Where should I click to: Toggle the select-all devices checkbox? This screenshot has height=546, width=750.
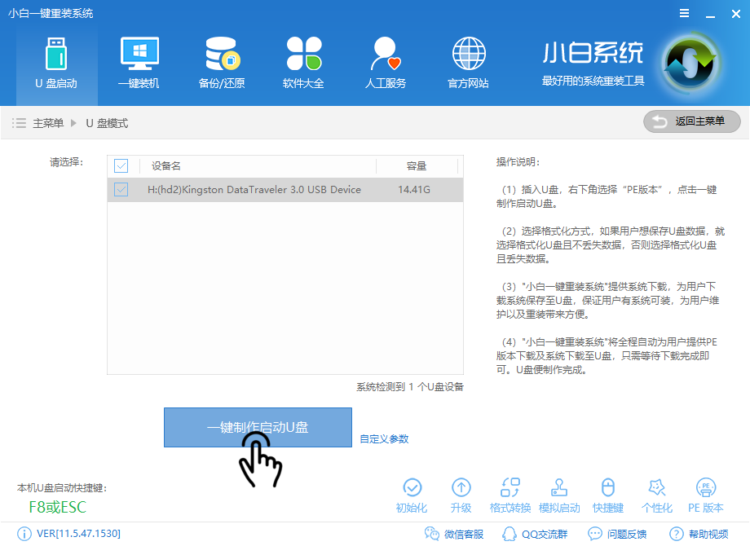tap(121, 165)
